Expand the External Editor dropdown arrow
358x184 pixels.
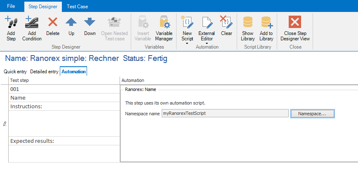(x=207, y=43)
